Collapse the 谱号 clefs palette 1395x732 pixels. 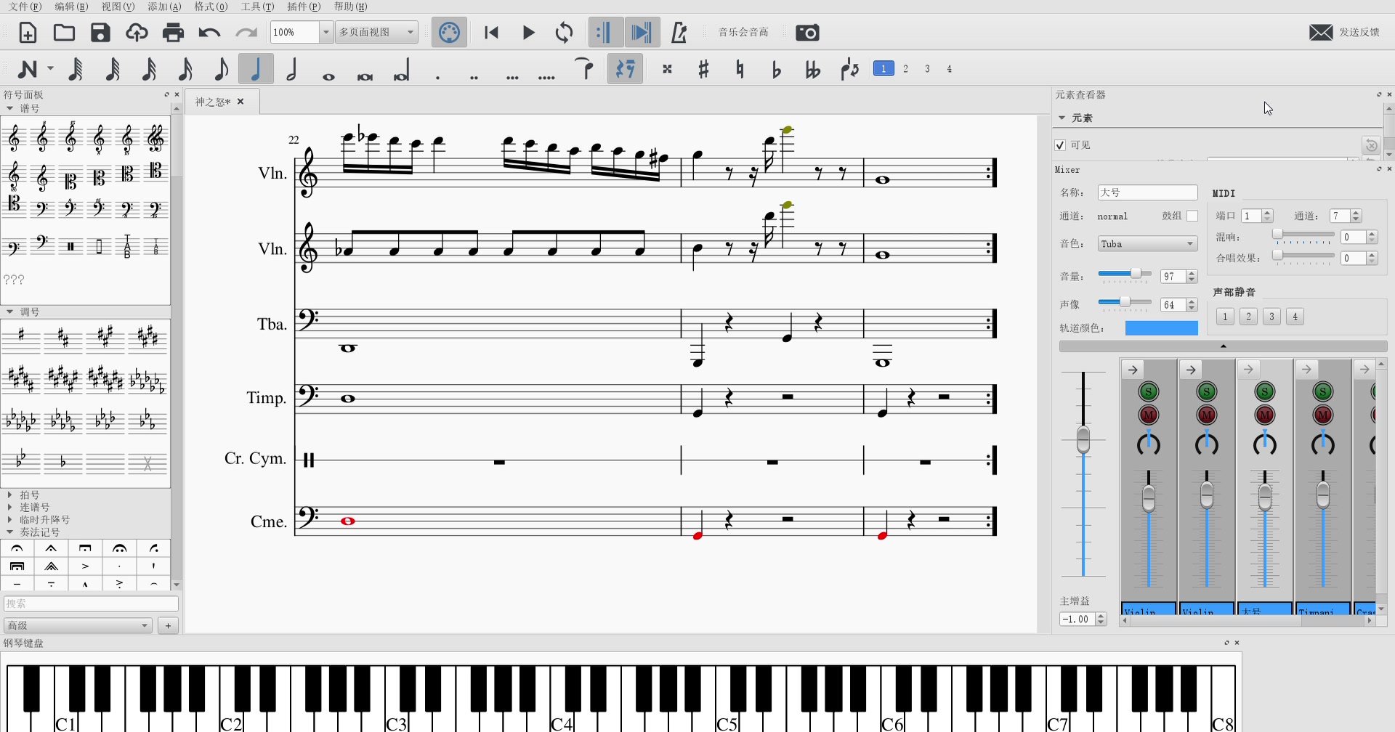click(x=9, y=108)
